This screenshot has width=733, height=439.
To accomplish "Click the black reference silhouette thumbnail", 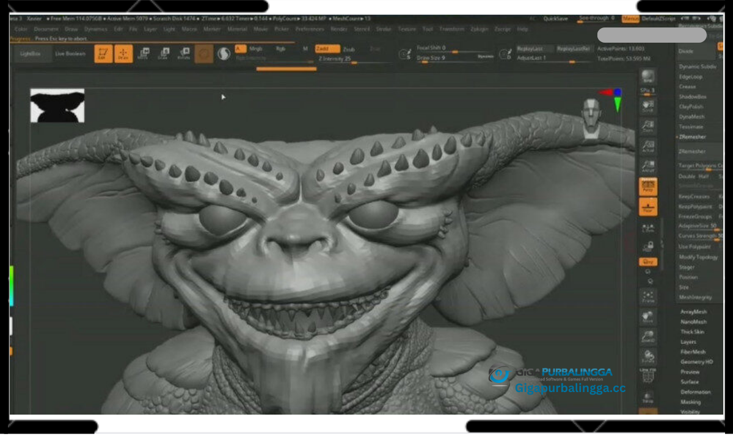I will pyautogui.click(x=57, y=105).
